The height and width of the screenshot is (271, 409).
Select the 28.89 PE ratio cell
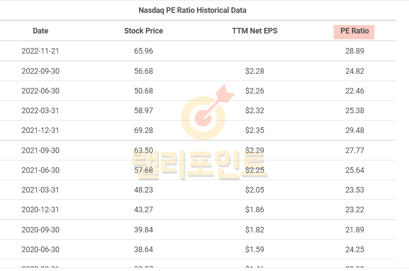coord(354,51)
